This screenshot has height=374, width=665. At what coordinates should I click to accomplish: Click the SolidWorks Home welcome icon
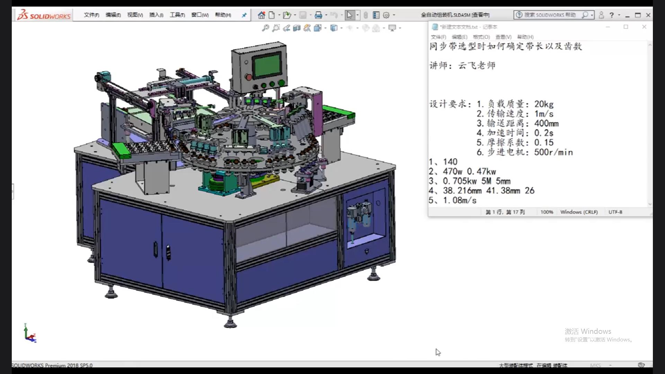tap(261, 15)
